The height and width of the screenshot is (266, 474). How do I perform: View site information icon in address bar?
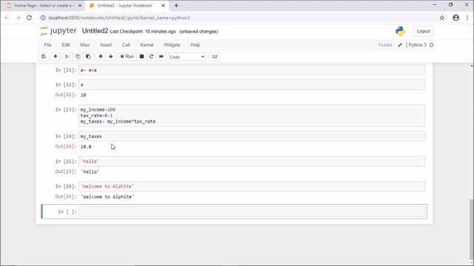coord(43,18)
